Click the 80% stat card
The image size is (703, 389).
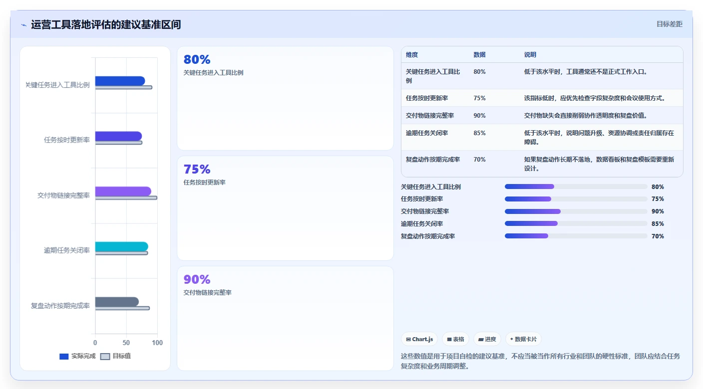click(285, 98)
